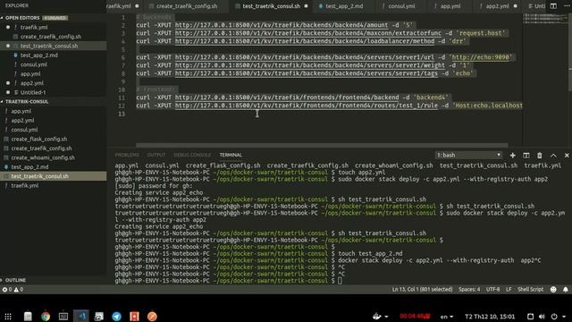Split the terminal panel
Screen dimensions: 572x322
[526, 155]
